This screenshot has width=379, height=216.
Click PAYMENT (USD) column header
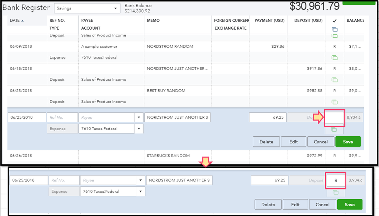(269, 20)
